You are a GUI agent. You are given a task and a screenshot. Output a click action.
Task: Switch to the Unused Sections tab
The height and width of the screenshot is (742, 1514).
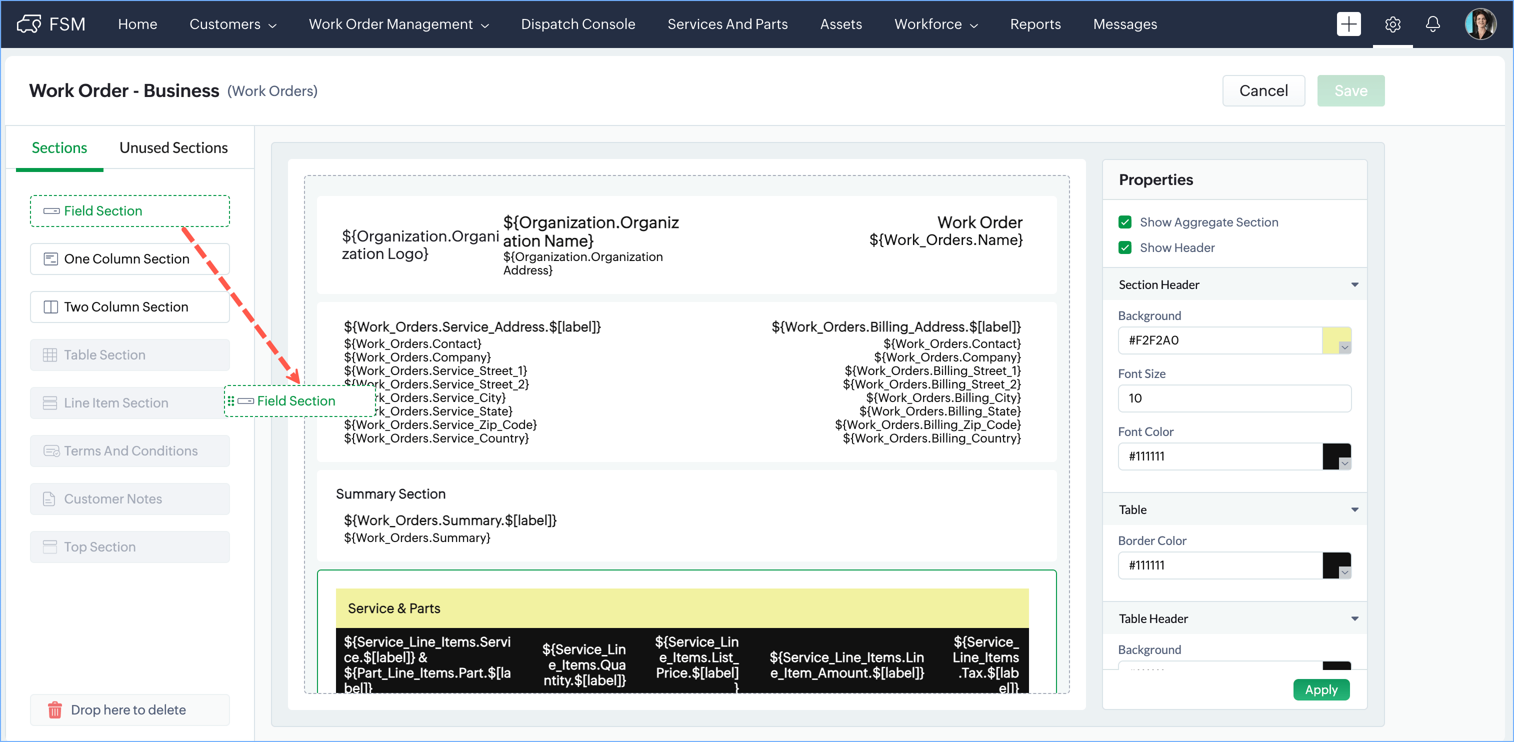173,147
